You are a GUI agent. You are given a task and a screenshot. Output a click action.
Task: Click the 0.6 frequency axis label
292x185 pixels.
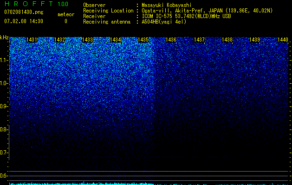4,176
